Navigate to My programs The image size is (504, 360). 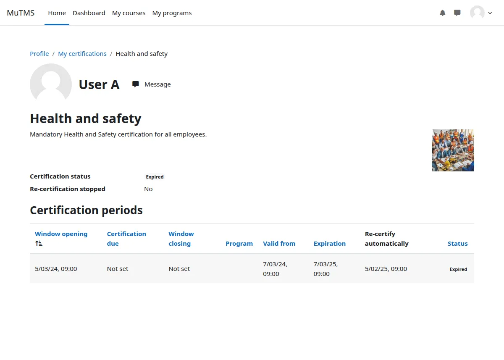tap(172, 13)
